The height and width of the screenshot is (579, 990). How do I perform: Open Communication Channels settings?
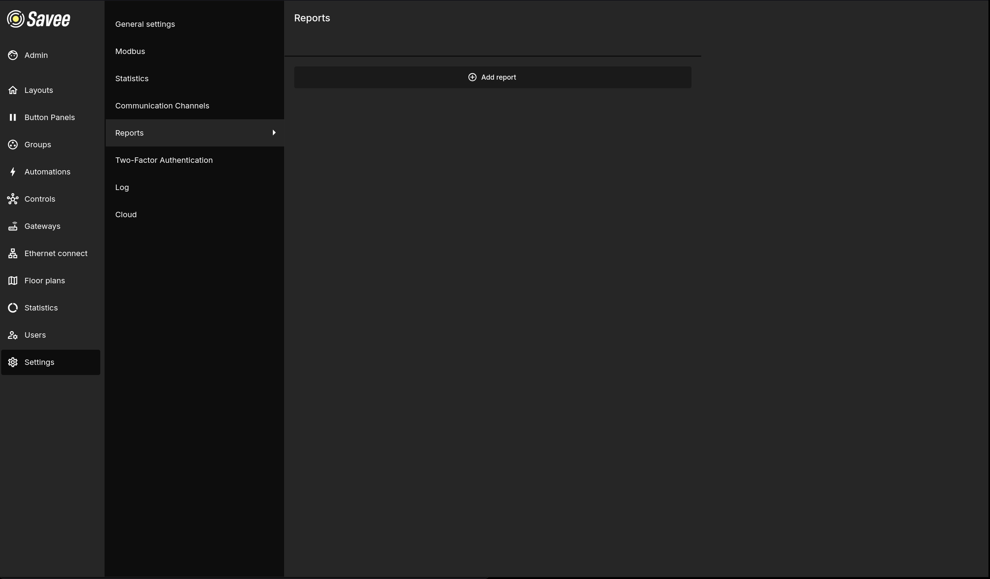(162, 106)
